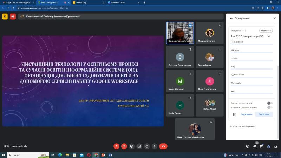Toggle Відображати відповіді без імен switch
This screenshot has width=281, height=158.
[x=270, y=107]
